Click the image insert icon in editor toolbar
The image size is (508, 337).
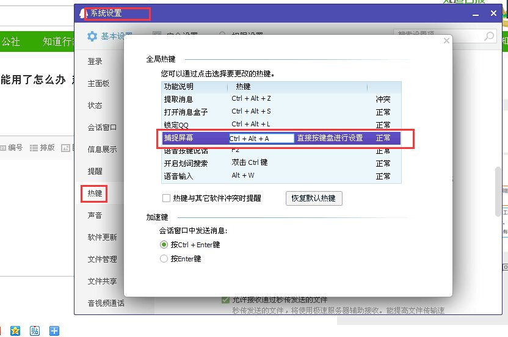click(x=66, y=148)
